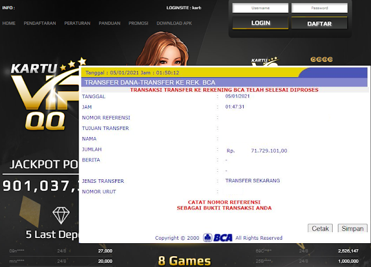Open the PROMOSI menu item

coord(138,23)
